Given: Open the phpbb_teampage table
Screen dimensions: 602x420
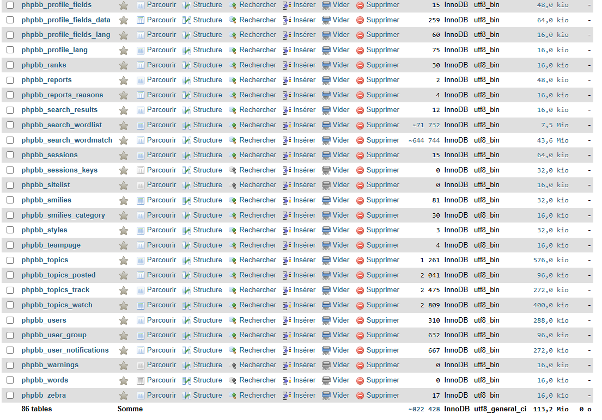Looking at the screenshot, I should [x=51, y=245].
